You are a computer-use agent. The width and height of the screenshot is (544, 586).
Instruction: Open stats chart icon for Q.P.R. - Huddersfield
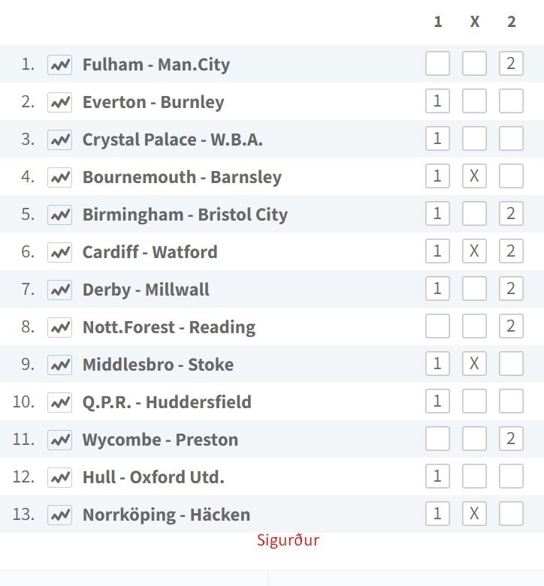tap(59, 402)
